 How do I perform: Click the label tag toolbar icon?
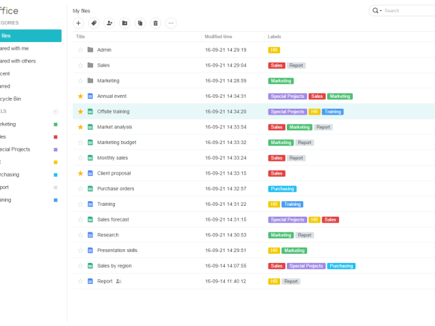[x=94, y=23]
